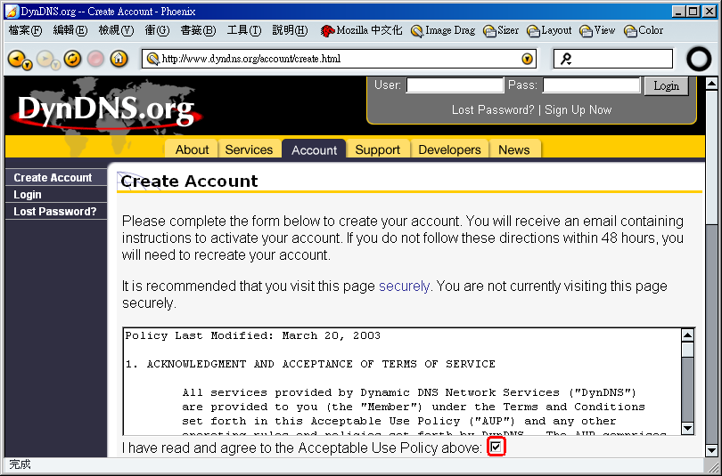The width and height of the screenshot is (722, 476).
Task: Open the 檢視(V) menu
Action: [x=116, y=31]
